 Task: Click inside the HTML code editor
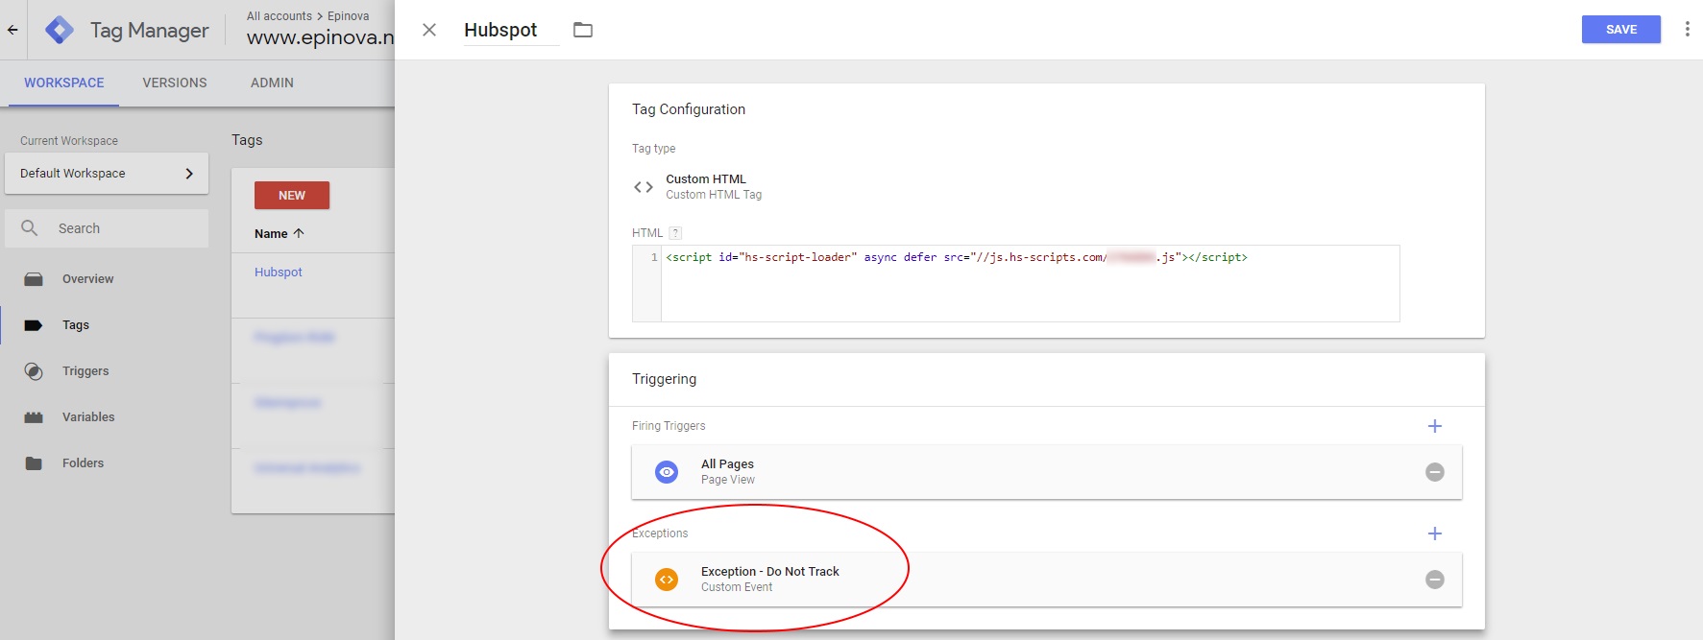pos(1030,283)
